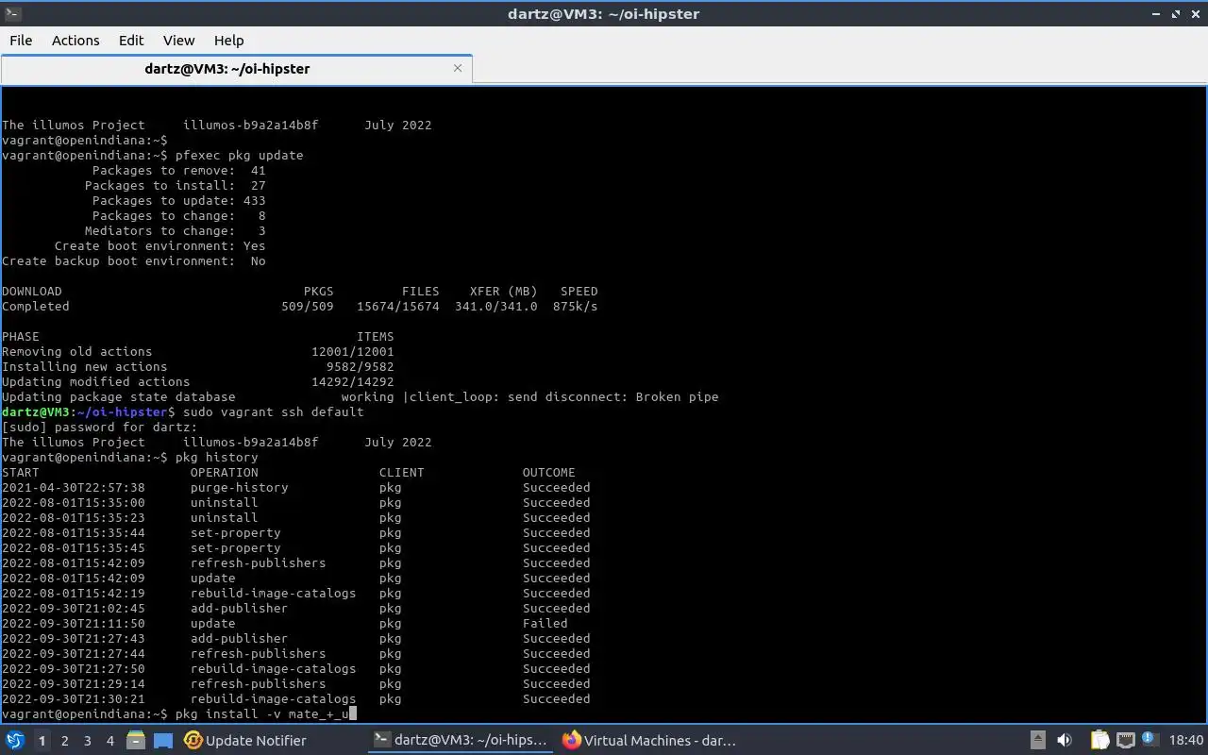
Task: Click 'Packages to update: 433' line
Action: [178, 200]
